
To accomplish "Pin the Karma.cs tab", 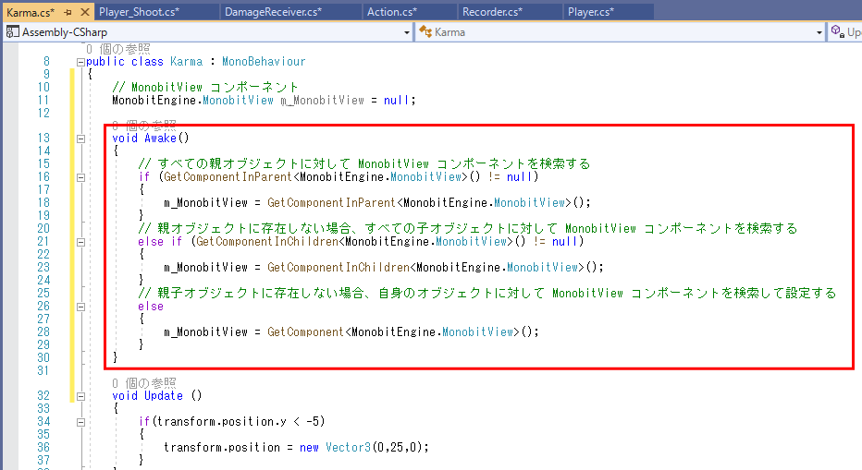I will (68, 11).
